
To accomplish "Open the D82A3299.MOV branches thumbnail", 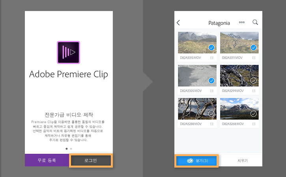I will click(x=239, y=76).
